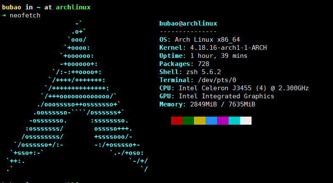Click kernel version '4.18.16-arch1-1-ARCH'
Screen dimensions: 333x183
click(x=228, y=48)
